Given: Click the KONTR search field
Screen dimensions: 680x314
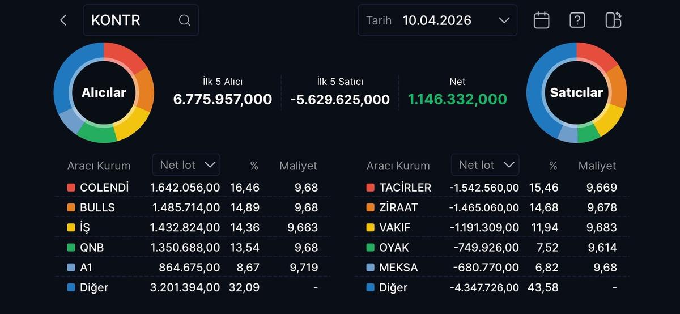Looking at the screenshot, I should pos(133,20).
